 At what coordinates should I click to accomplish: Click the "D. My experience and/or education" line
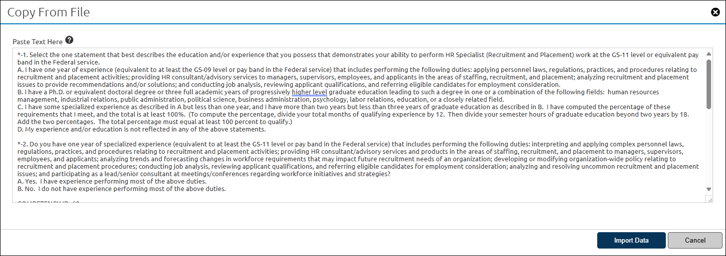coord(142,129)
